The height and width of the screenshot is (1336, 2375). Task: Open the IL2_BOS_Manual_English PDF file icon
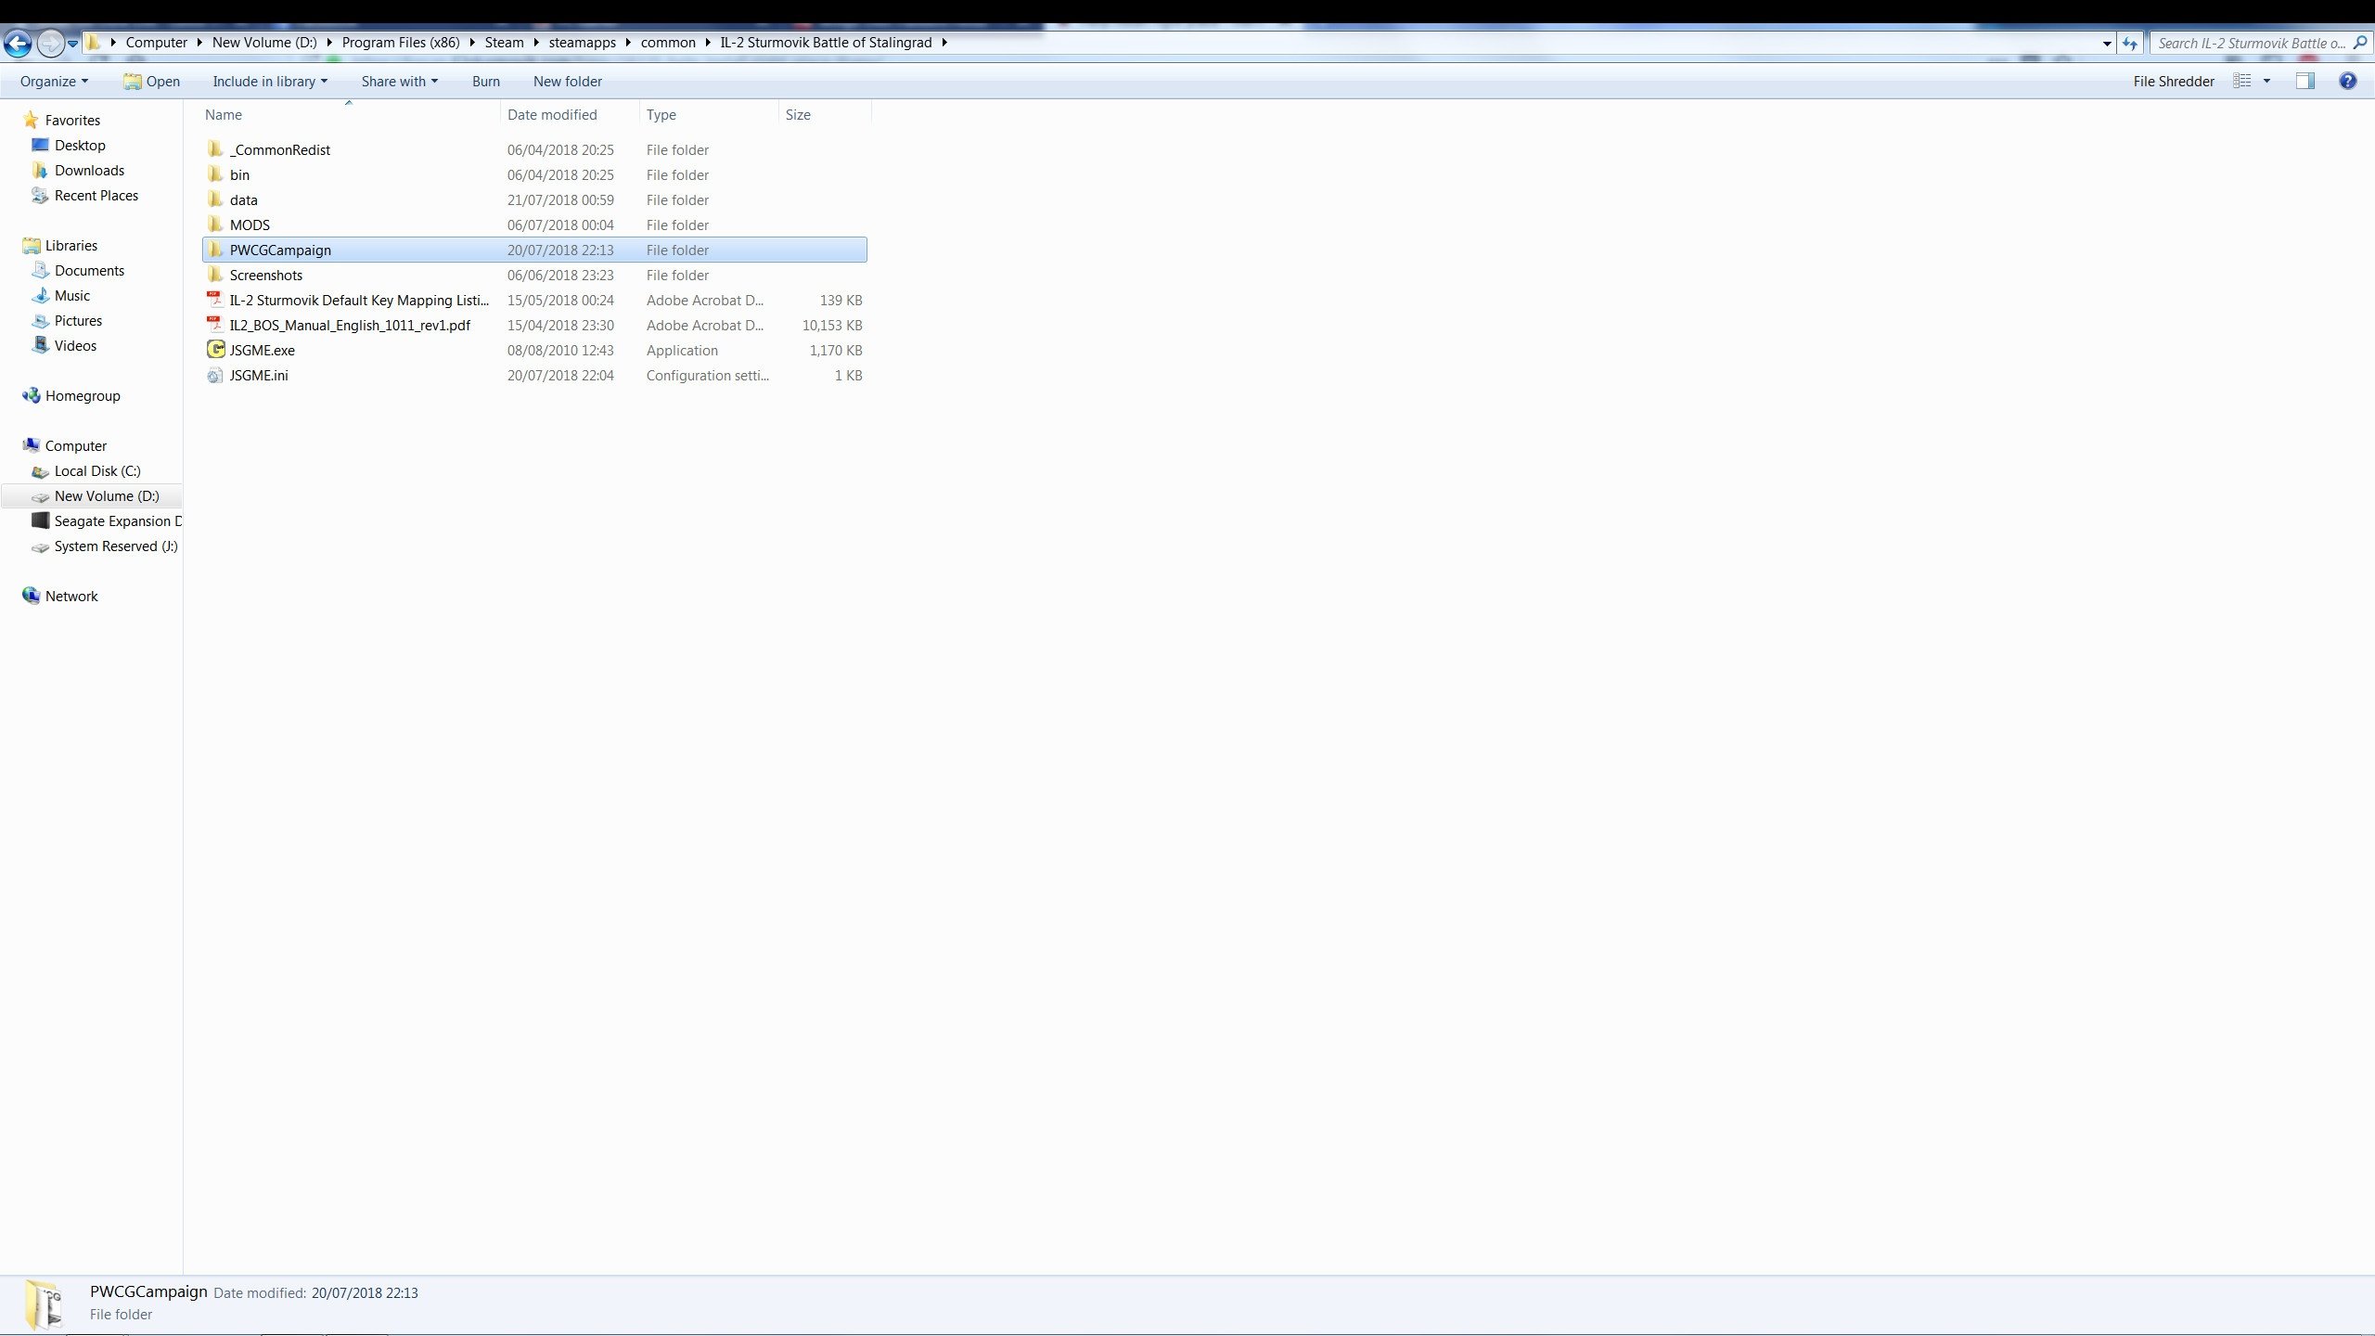[x=215, y=325]
